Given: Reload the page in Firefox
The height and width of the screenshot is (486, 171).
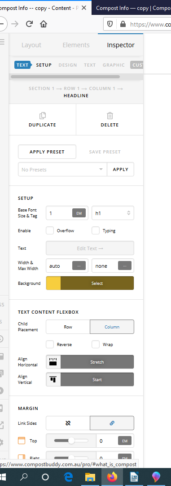Looking at the screenshot, I should [x=29, y=24].
